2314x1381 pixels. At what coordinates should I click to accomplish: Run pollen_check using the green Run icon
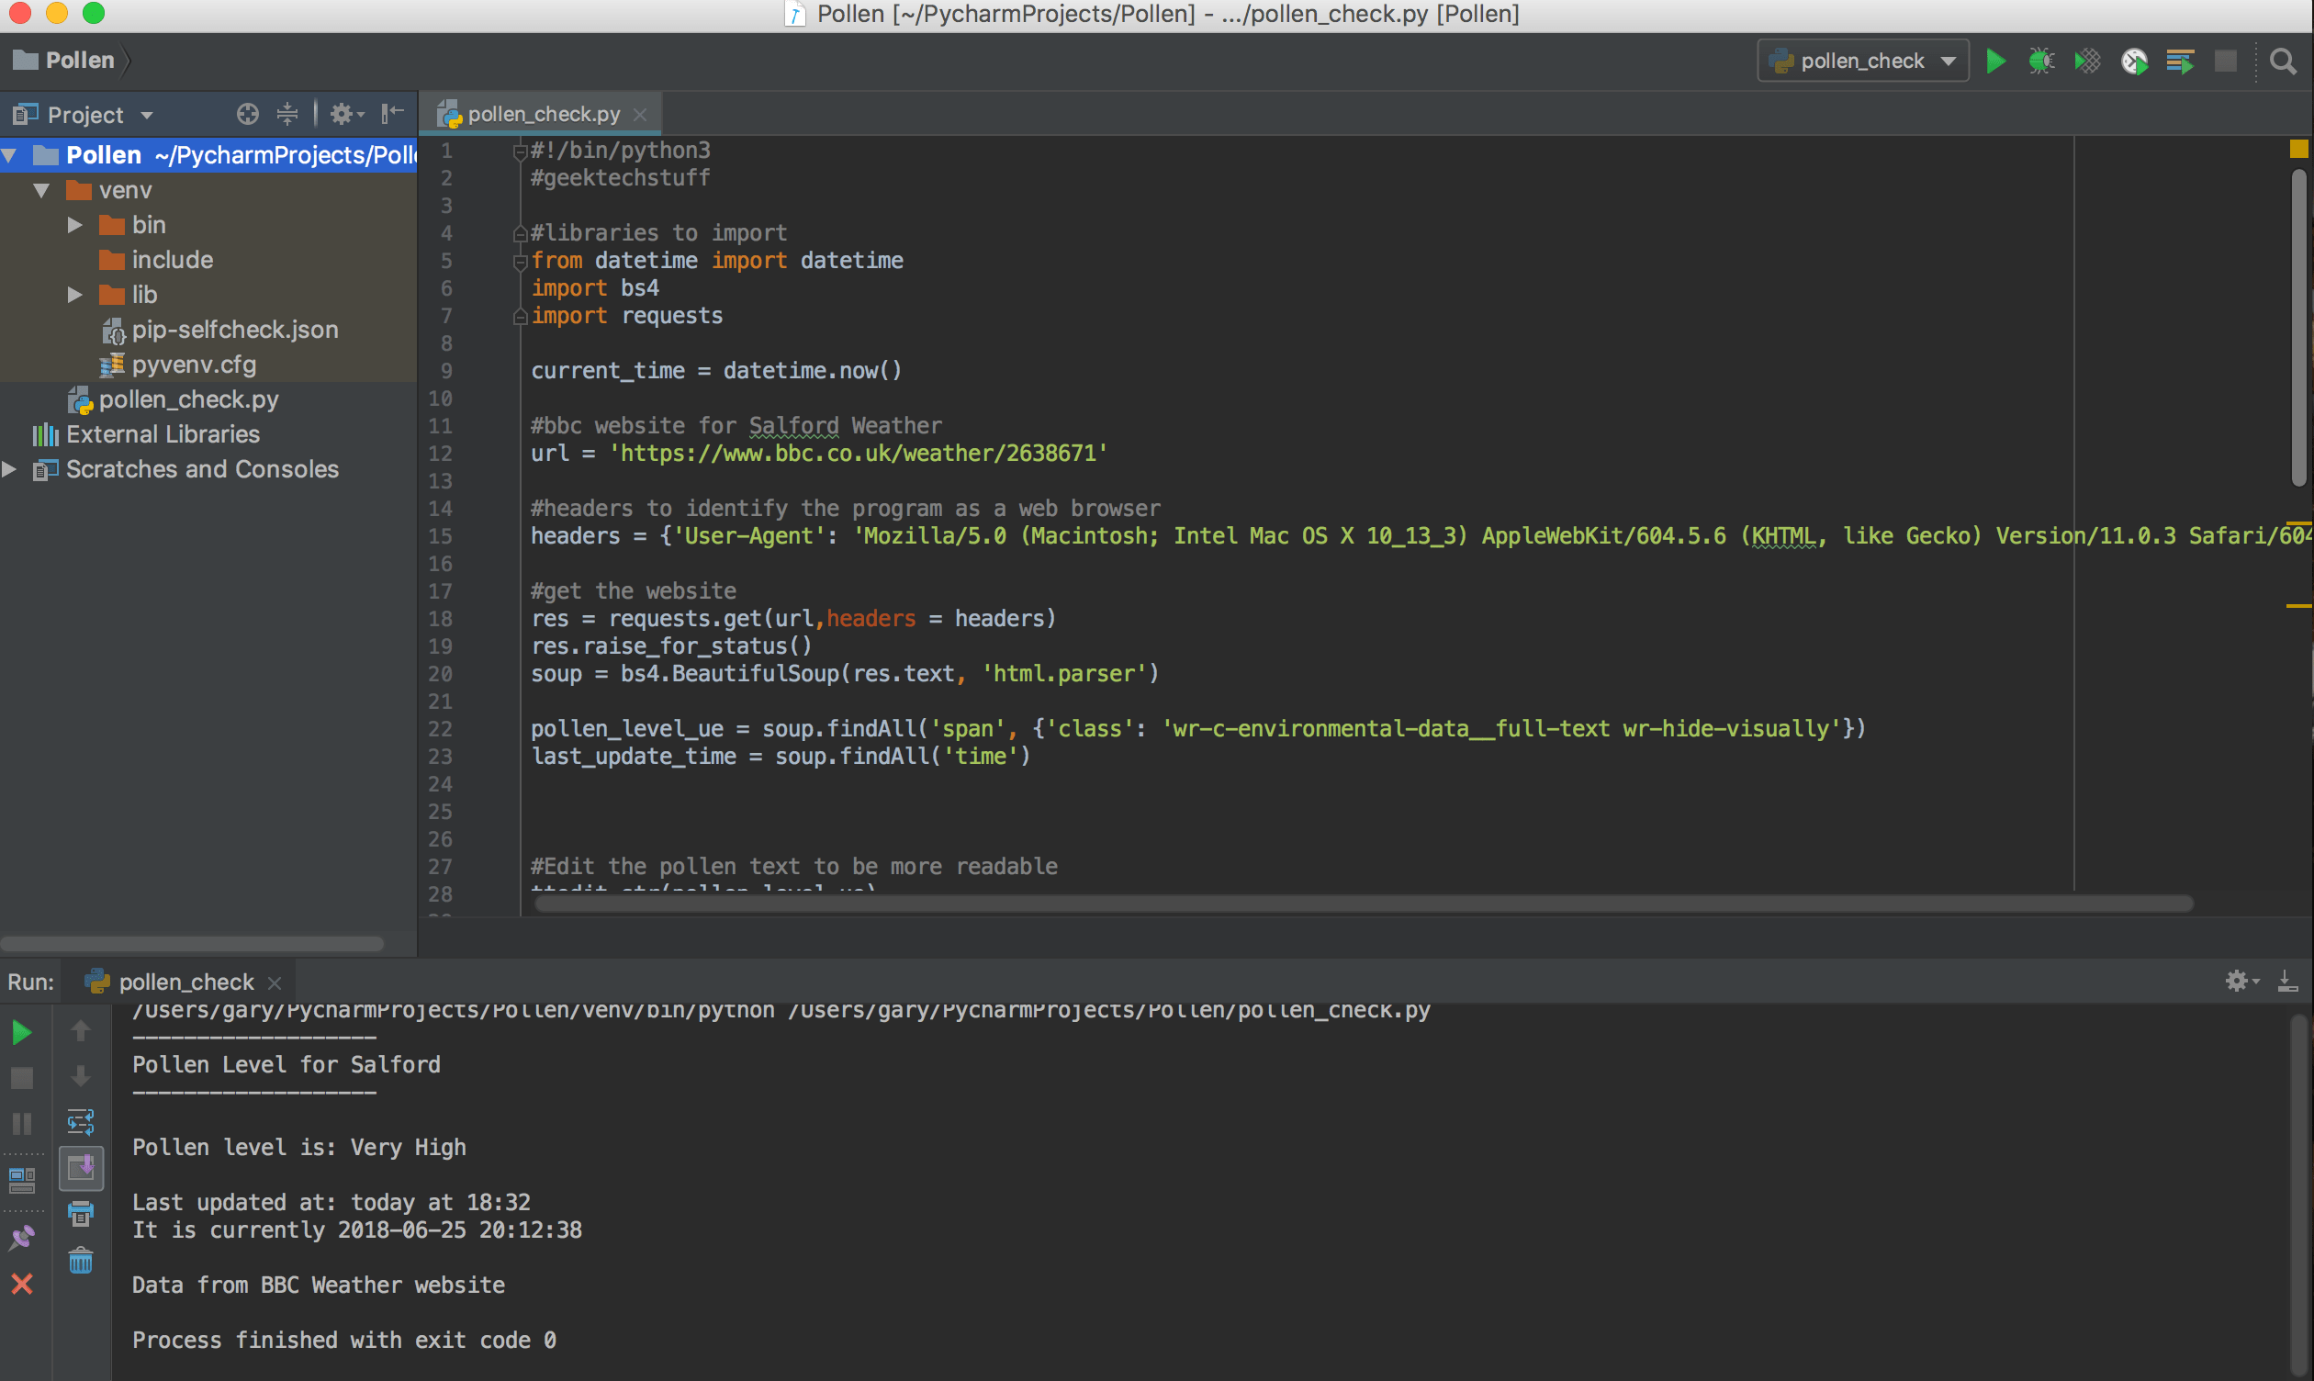(1995, 61)
